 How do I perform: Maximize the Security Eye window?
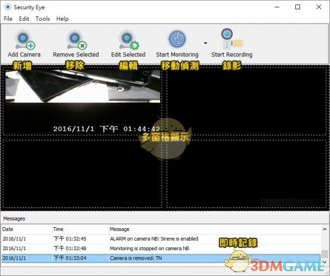(x=298, y=7)
